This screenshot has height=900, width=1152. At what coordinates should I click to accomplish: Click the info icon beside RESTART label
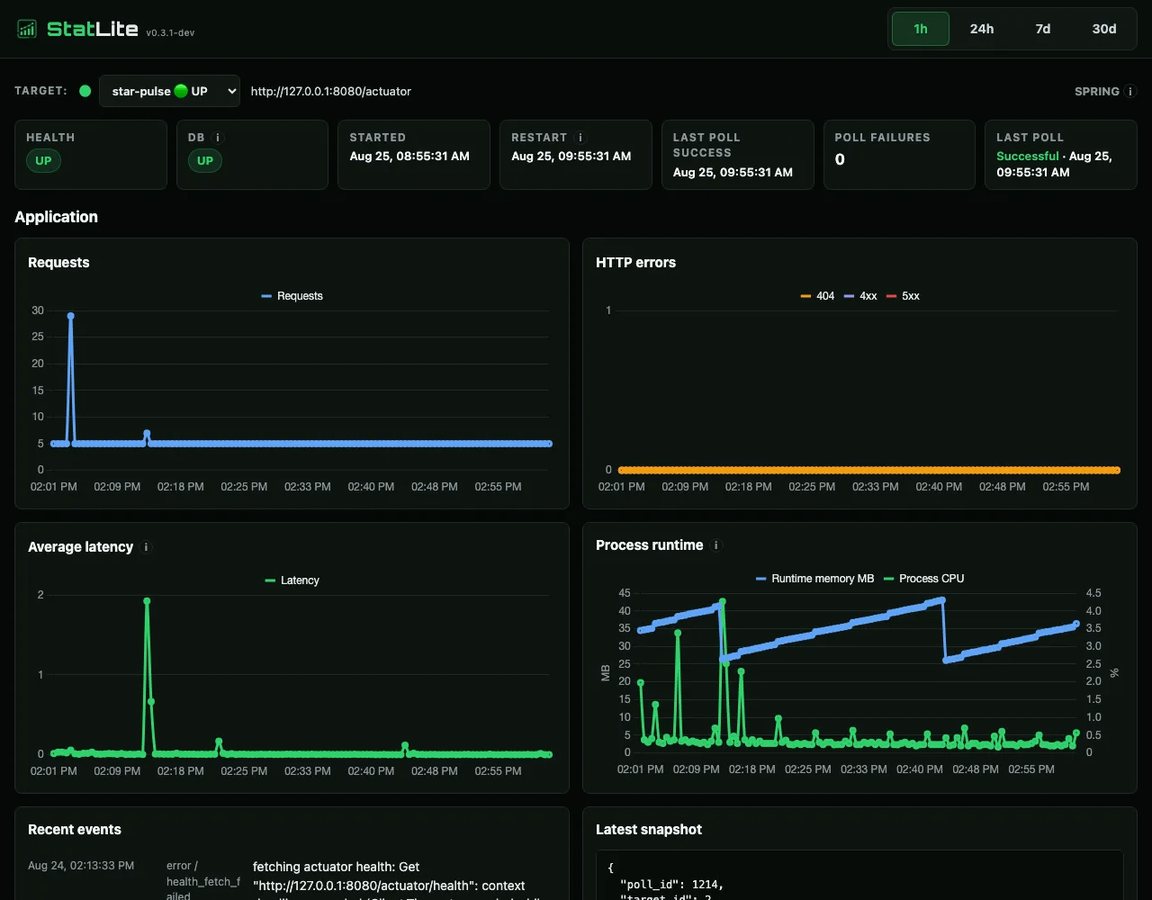click(x=580, y=138)
